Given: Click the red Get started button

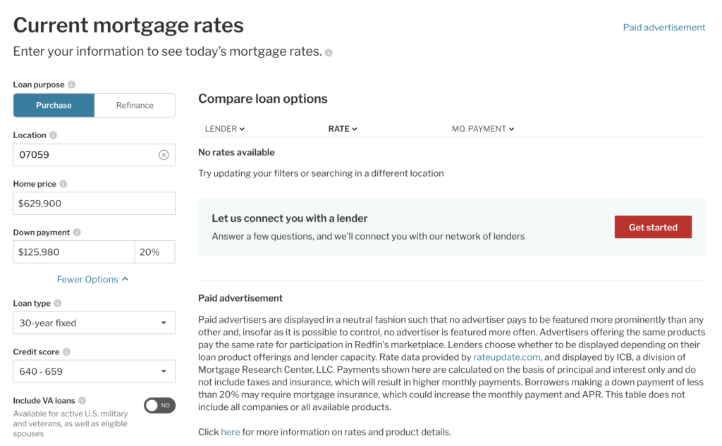Looking at the screenshot, I should pos(653,228).
